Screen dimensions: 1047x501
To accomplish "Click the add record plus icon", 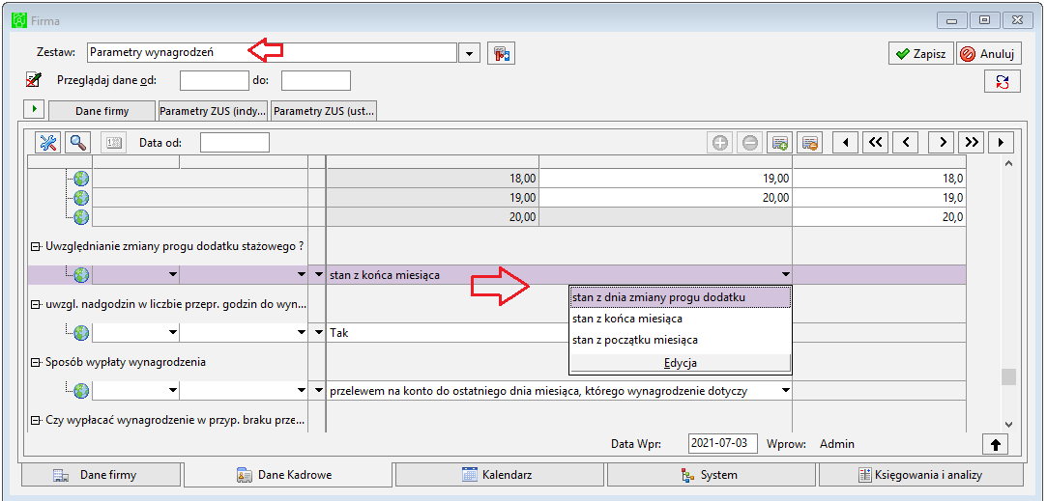I will tap(720, 142).
